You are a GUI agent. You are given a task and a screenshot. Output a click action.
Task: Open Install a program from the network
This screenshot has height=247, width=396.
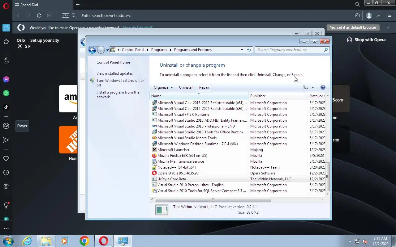coord(118,94)
